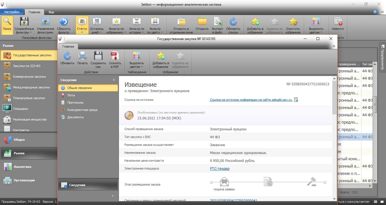Open the Новости icon in main ribbon
This screenshot has height=205, width=386.
click(x=338, y=24)
